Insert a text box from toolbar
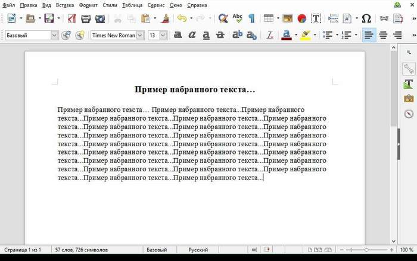This screenshot has width=417, height=261. pos(316,19)
